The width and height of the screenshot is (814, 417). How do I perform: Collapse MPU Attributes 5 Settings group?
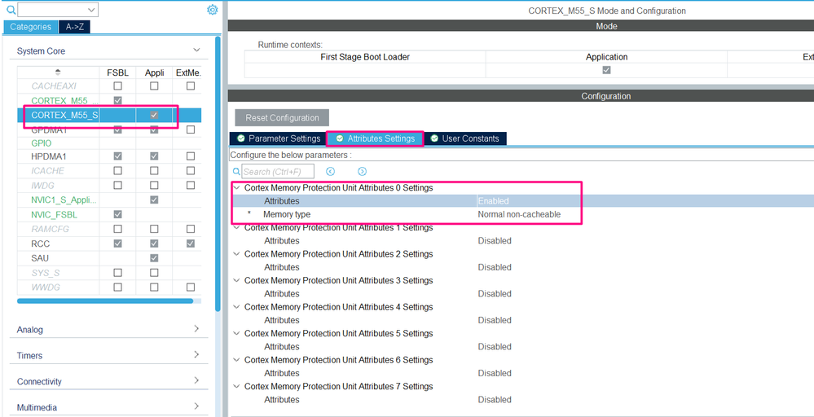tap(237, 333)
